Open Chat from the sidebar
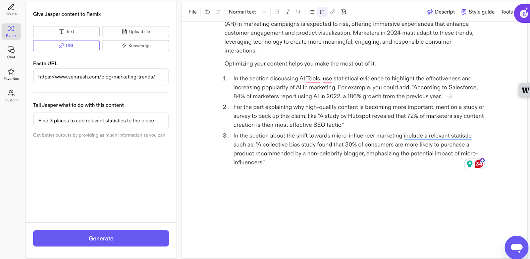530x259 pixels. click(x=11, y=53)
